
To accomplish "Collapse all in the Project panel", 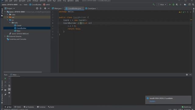I will [x=41, y=8].
